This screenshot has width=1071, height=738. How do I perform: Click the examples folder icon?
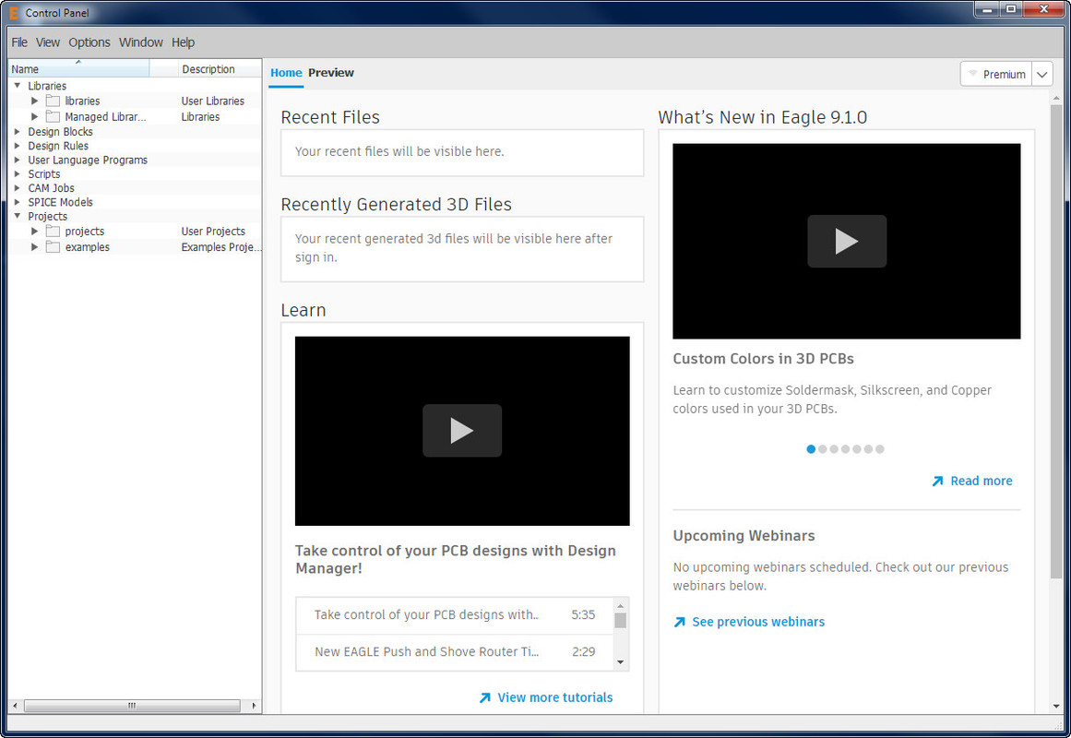click(x=53, y=247)
